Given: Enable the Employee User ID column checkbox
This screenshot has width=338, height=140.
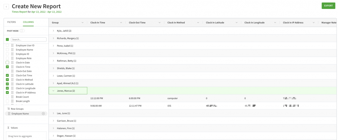Looking at the screenshot, I should (x=7, y=45).
